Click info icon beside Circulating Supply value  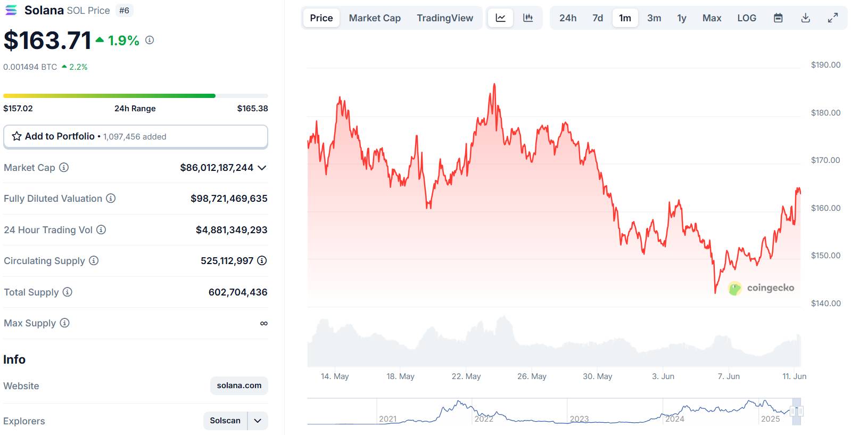click(x=262, y=260)
